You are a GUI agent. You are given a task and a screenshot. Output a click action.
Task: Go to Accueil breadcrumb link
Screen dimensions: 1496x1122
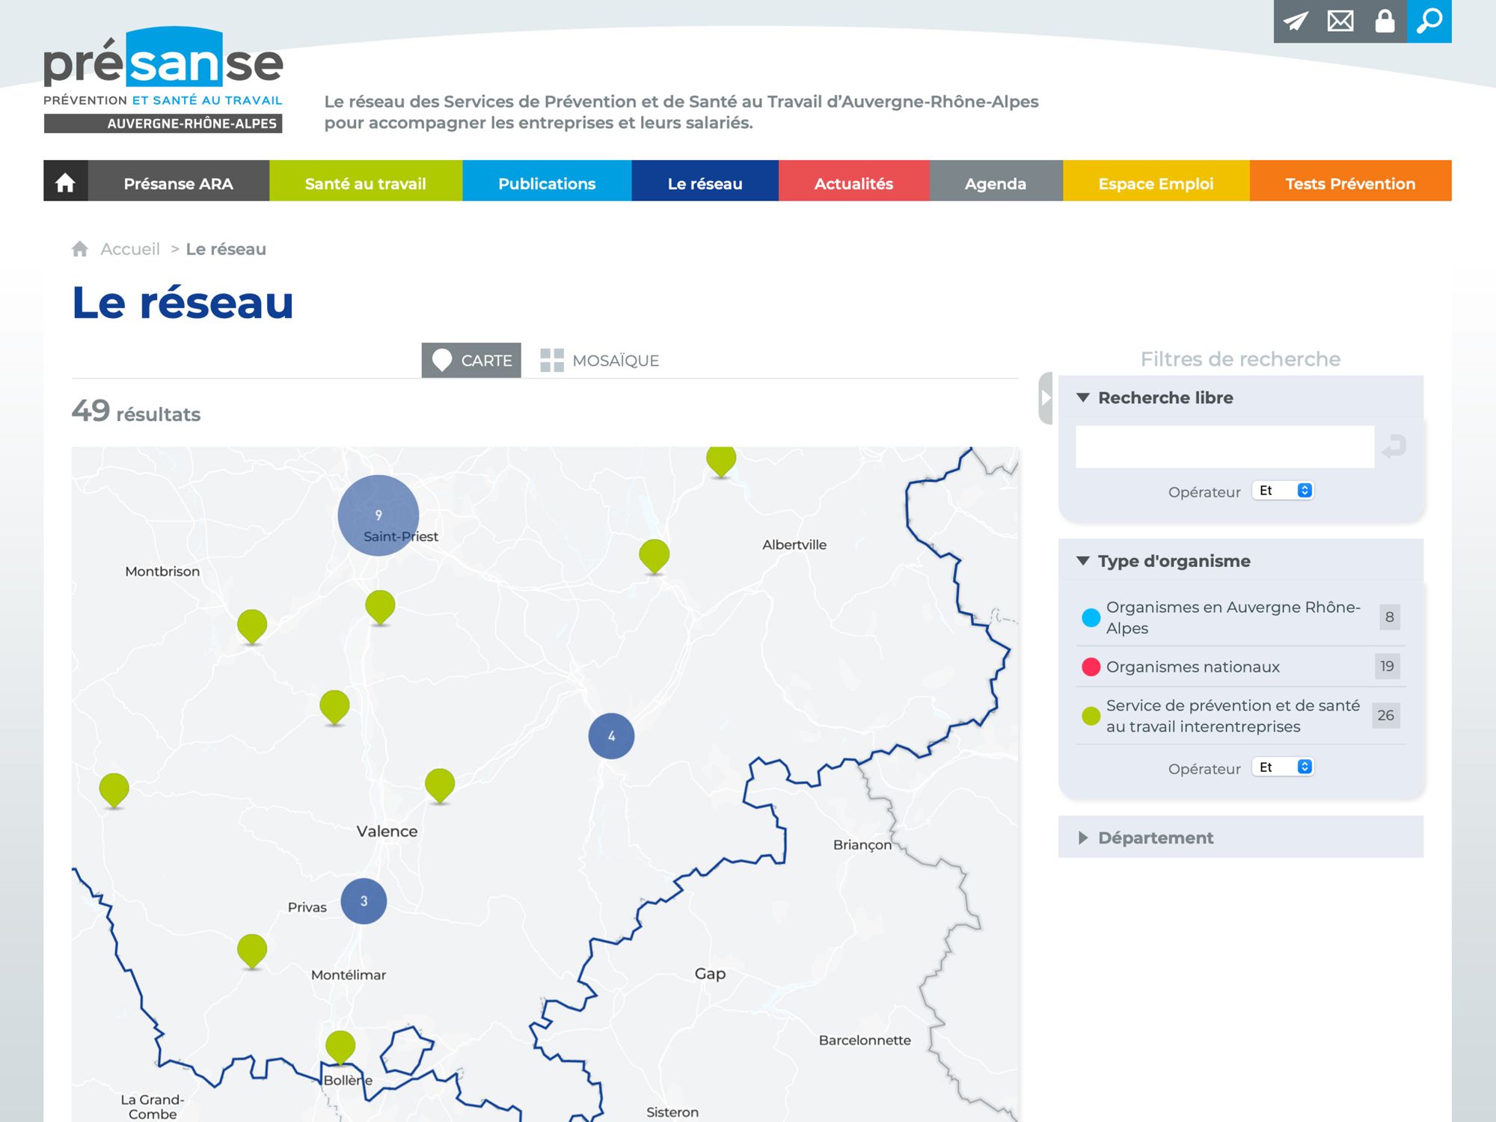(x=129, y=249)
